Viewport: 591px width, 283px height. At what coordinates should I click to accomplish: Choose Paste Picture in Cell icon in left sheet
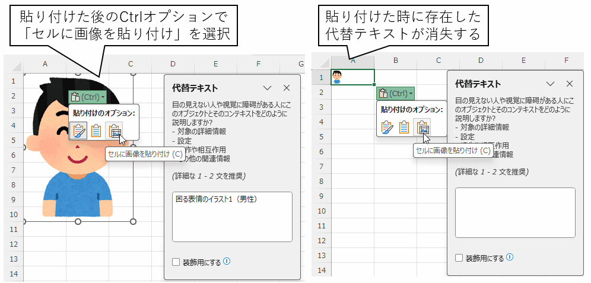pyautogui.click(x=114, y=131)
